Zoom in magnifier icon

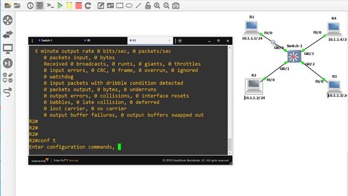[157, 5]
